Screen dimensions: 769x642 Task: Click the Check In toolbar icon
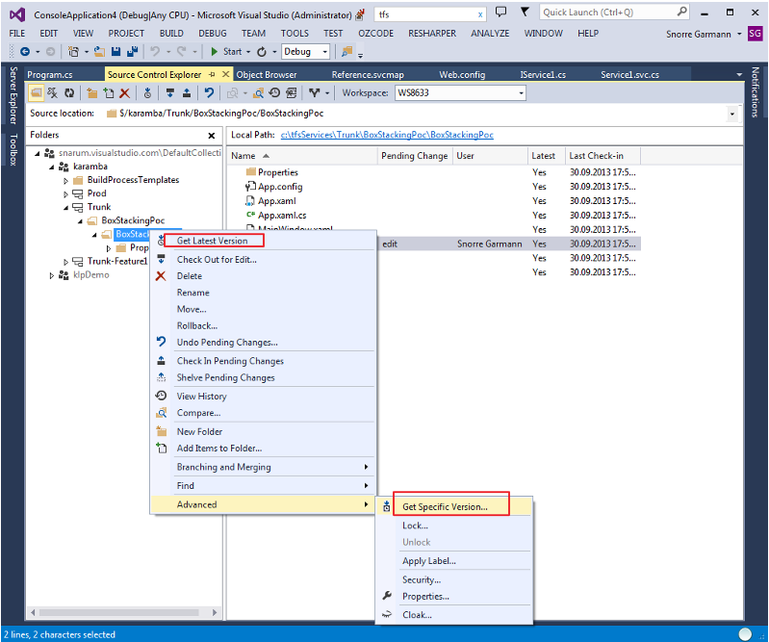187,92
